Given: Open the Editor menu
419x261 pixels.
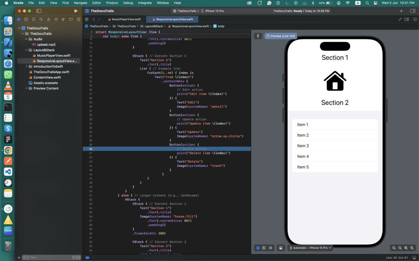Looking at the screenshot, I should pyautogui.click(x=97, y=3).
